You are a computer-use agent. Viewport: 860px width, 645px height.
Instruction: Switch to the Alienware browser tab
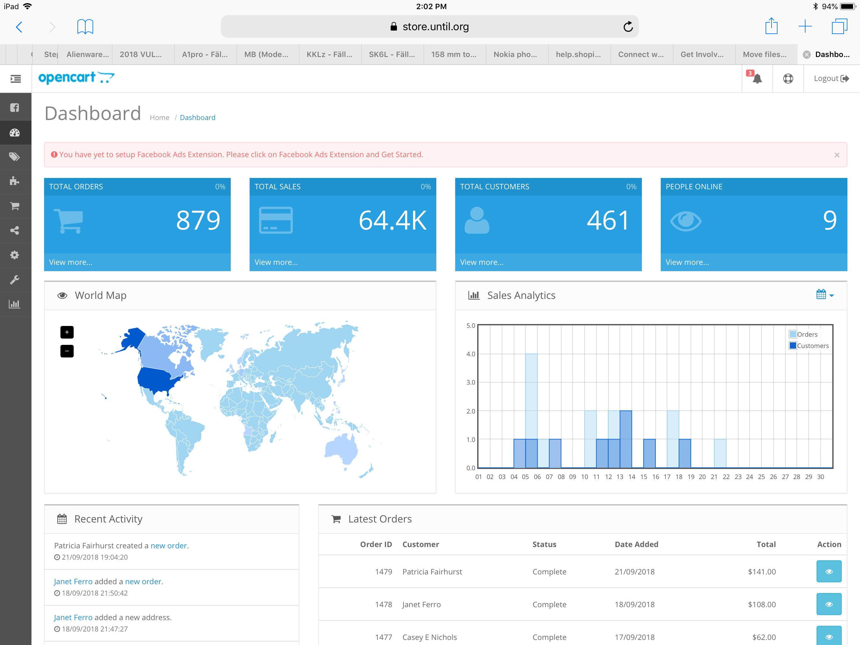pos(88,54)
